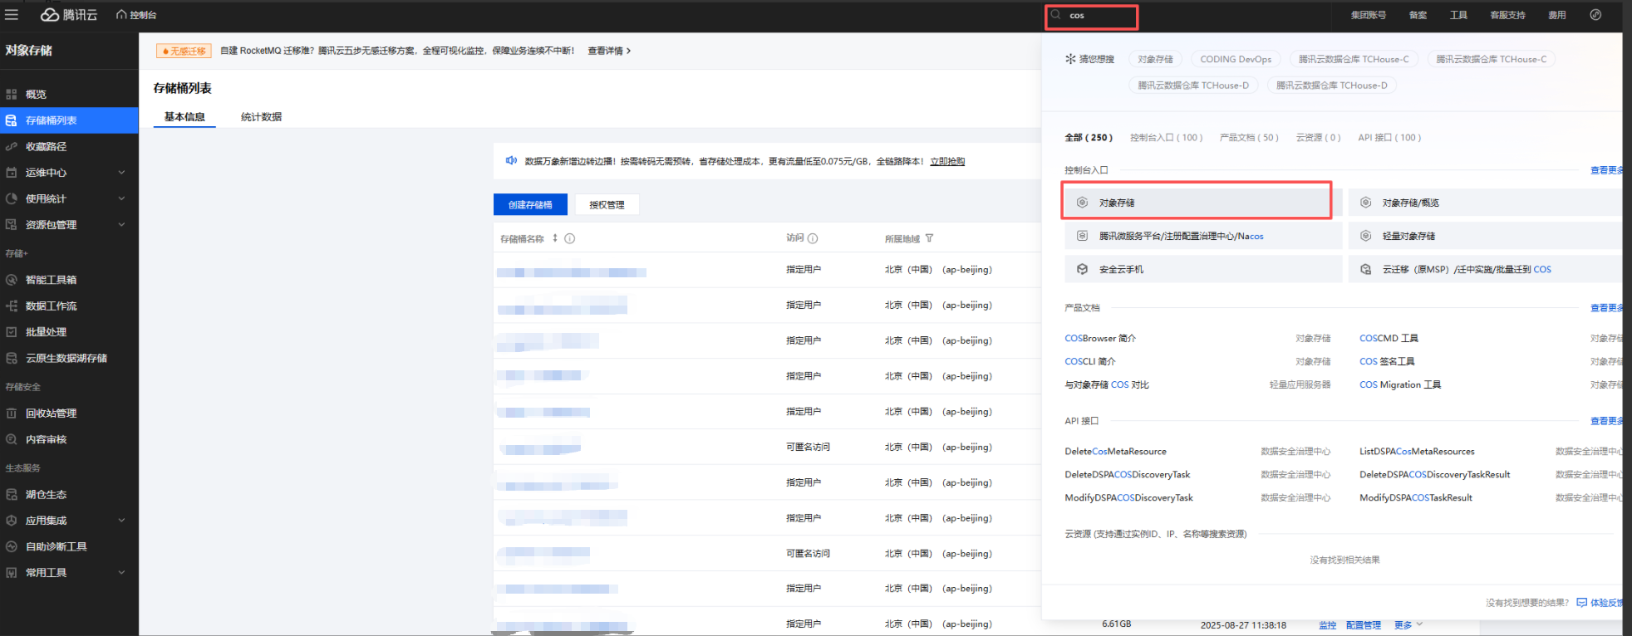This screenshot has height=636, width=1632.
Task: Expand the 使用统计 sidebar menu
Action: [121, 198]
